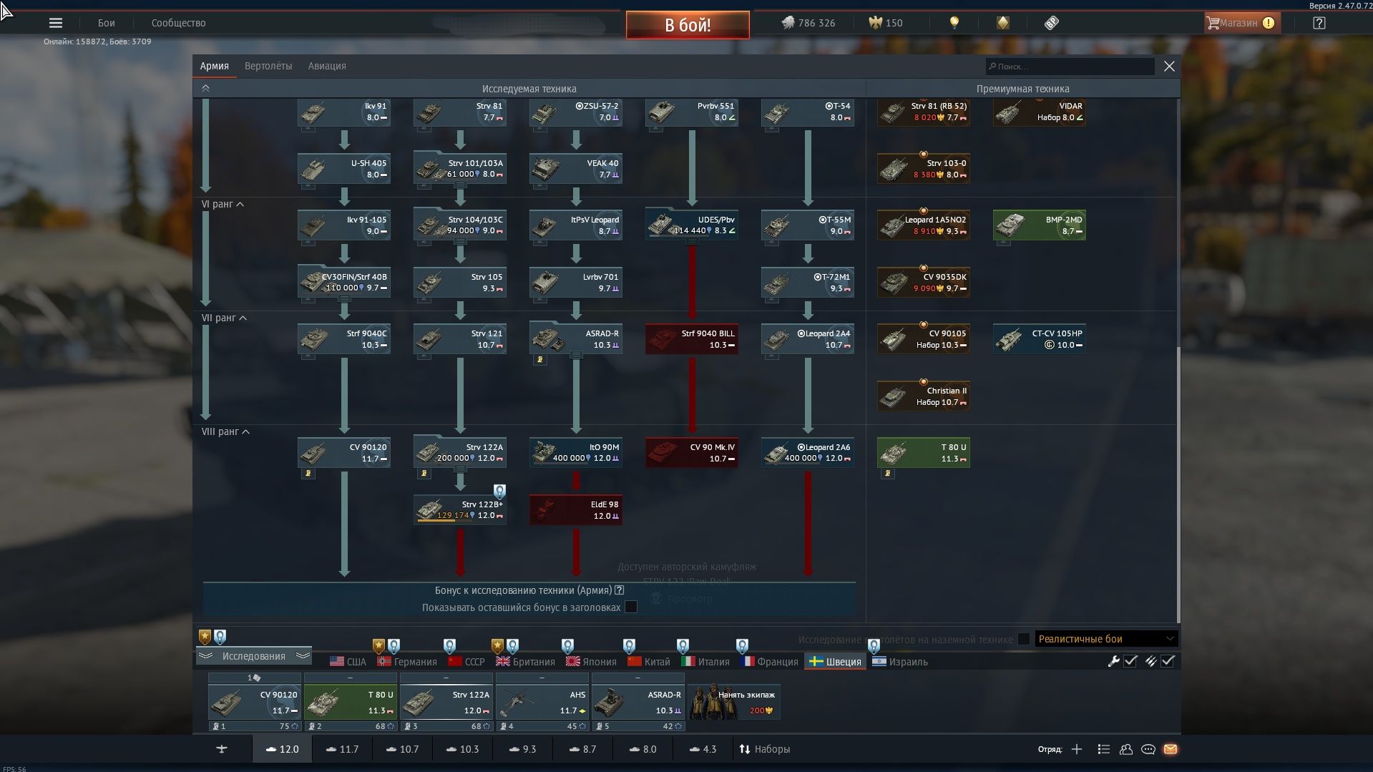Select the США nation tab
The image size is (1373, 772).
coord(348,662)
